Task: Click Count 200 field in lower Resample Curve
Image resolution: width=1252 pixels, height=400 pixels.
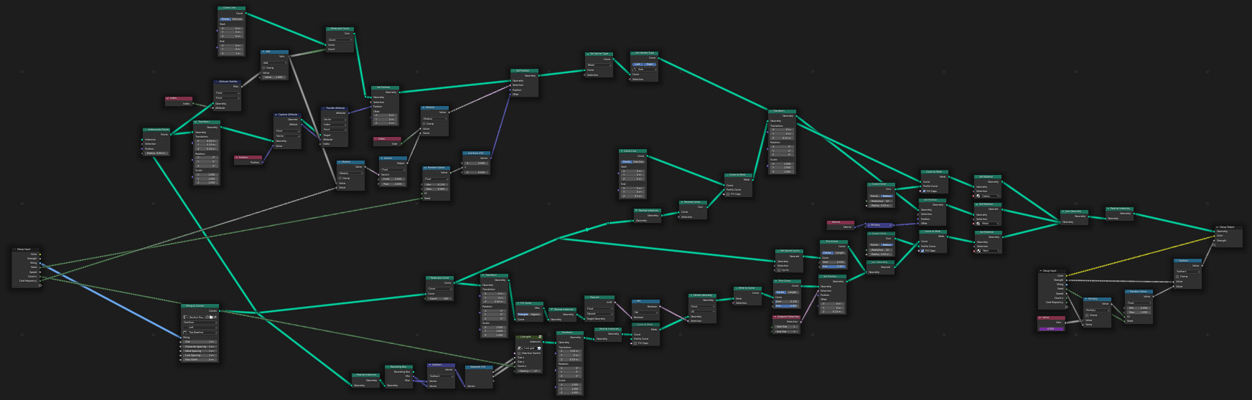Action: [439, 299]
